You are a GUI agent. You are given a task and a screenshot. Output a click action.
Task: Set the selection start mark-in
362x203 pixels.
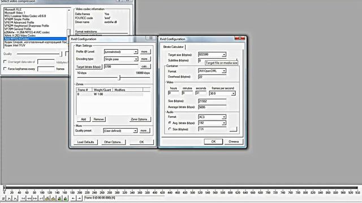[x=73, y=198]
